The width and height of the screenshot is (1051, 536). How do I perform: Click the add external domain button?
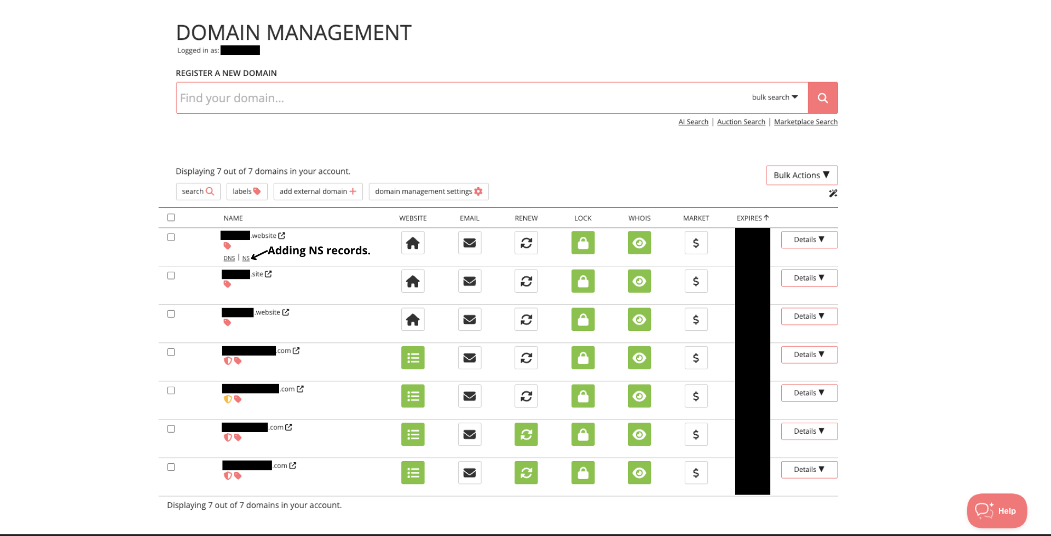point(317,191)
